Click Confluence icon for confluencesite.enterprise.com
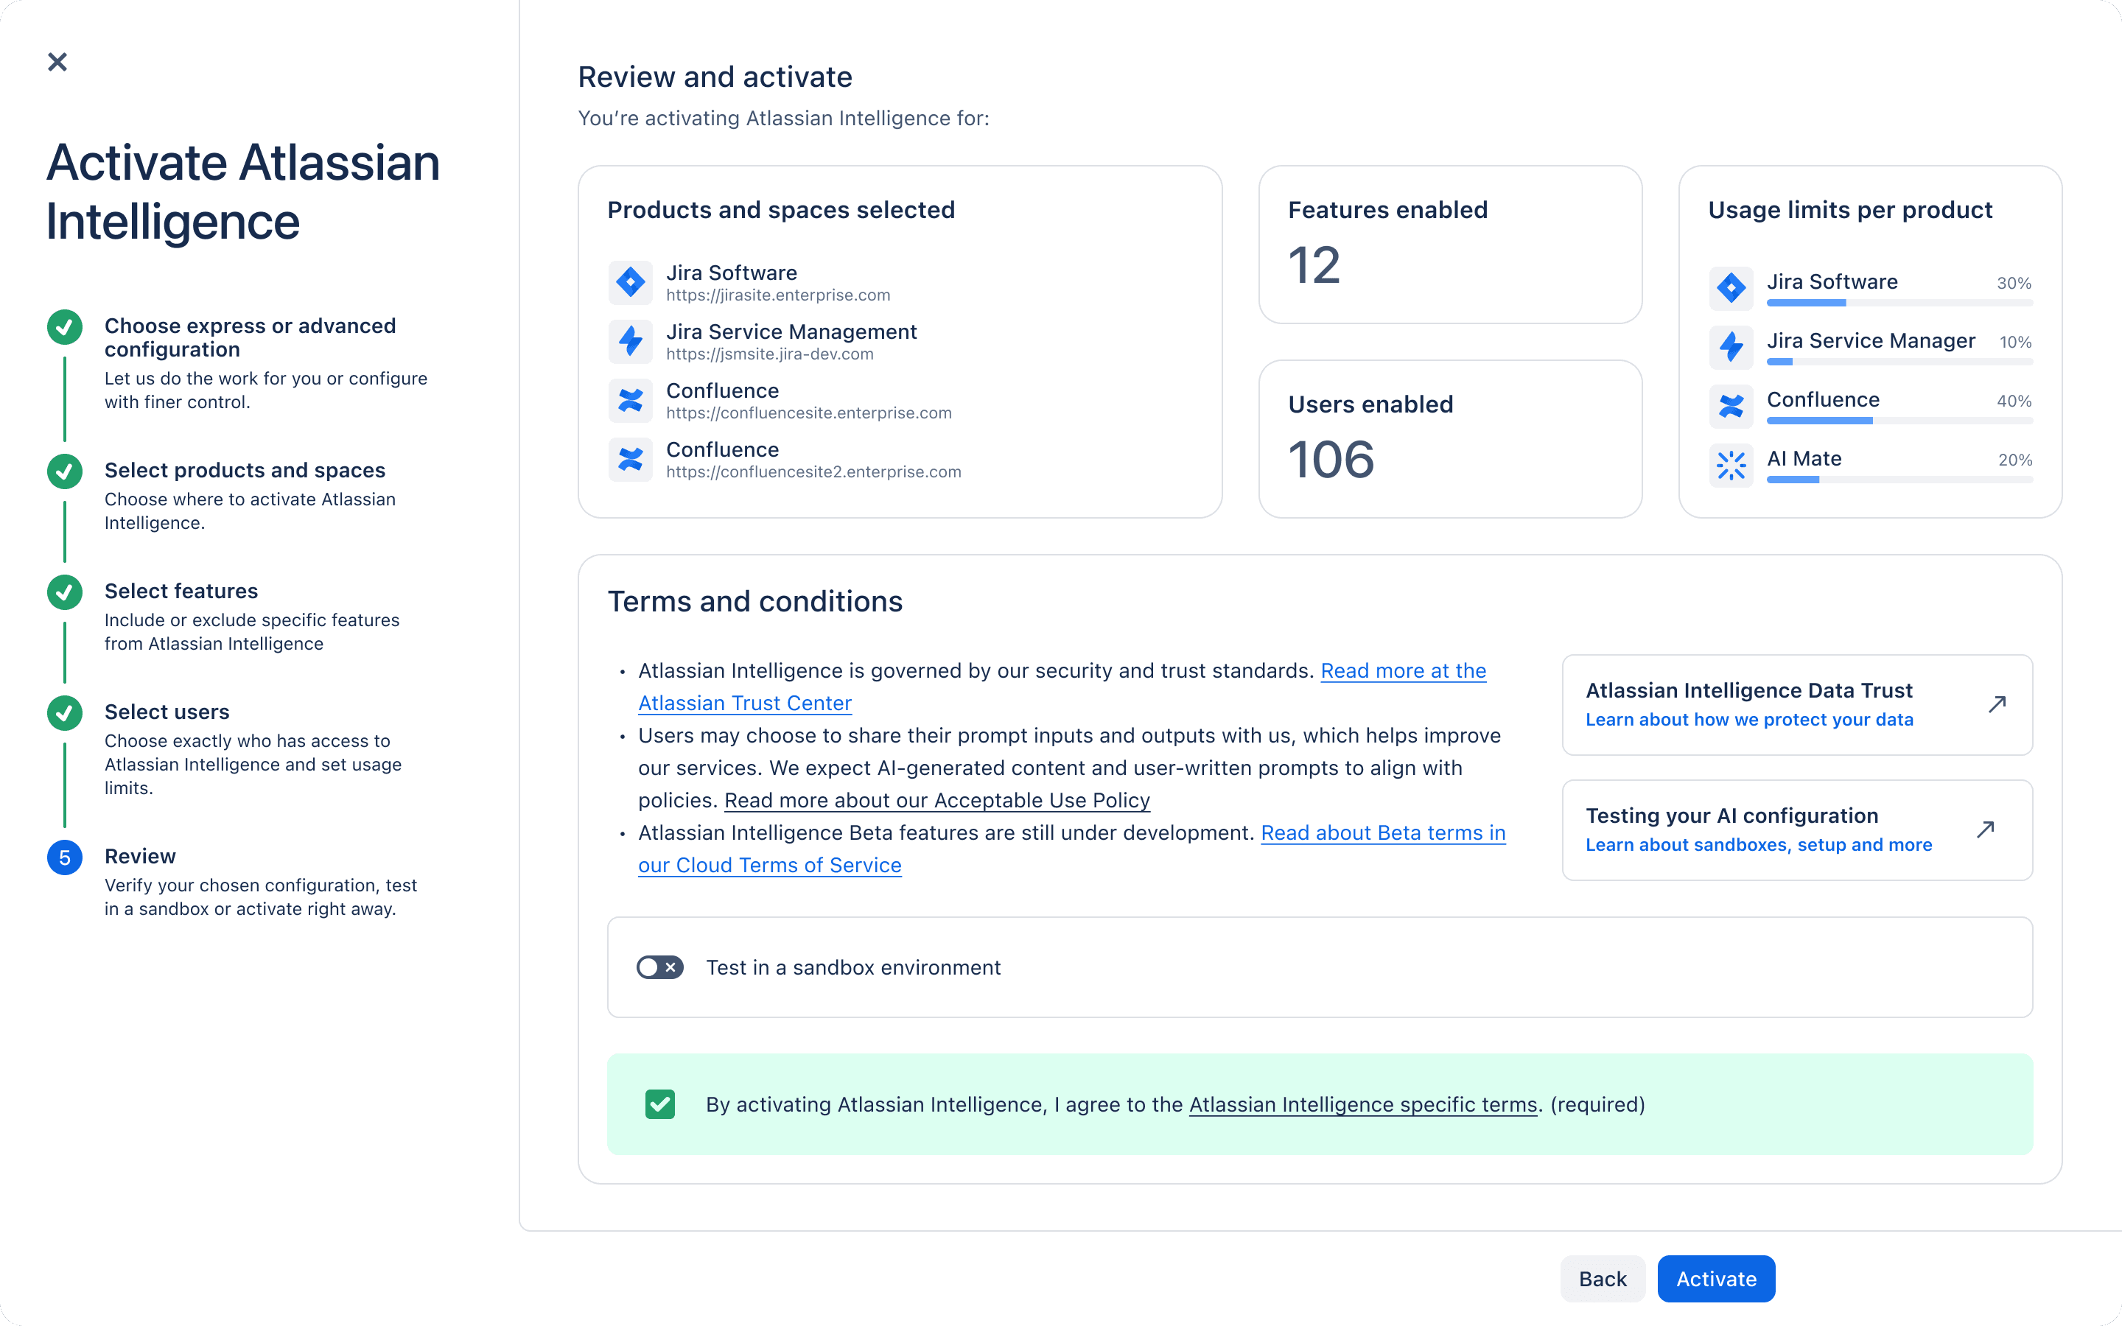This screenshot has height=1326, width=2122. [x=631, y=400]
